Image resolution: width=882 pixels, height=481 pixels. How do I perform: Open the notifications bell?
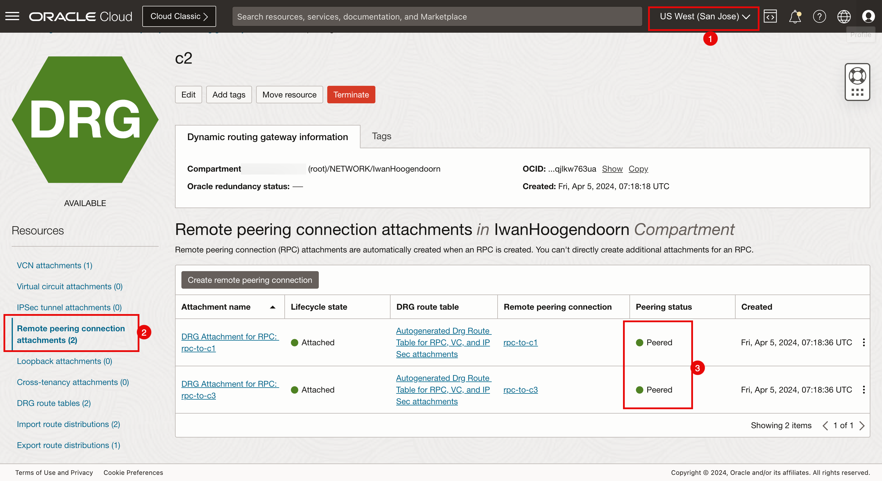pyautogui.click(x=795, y=16)
